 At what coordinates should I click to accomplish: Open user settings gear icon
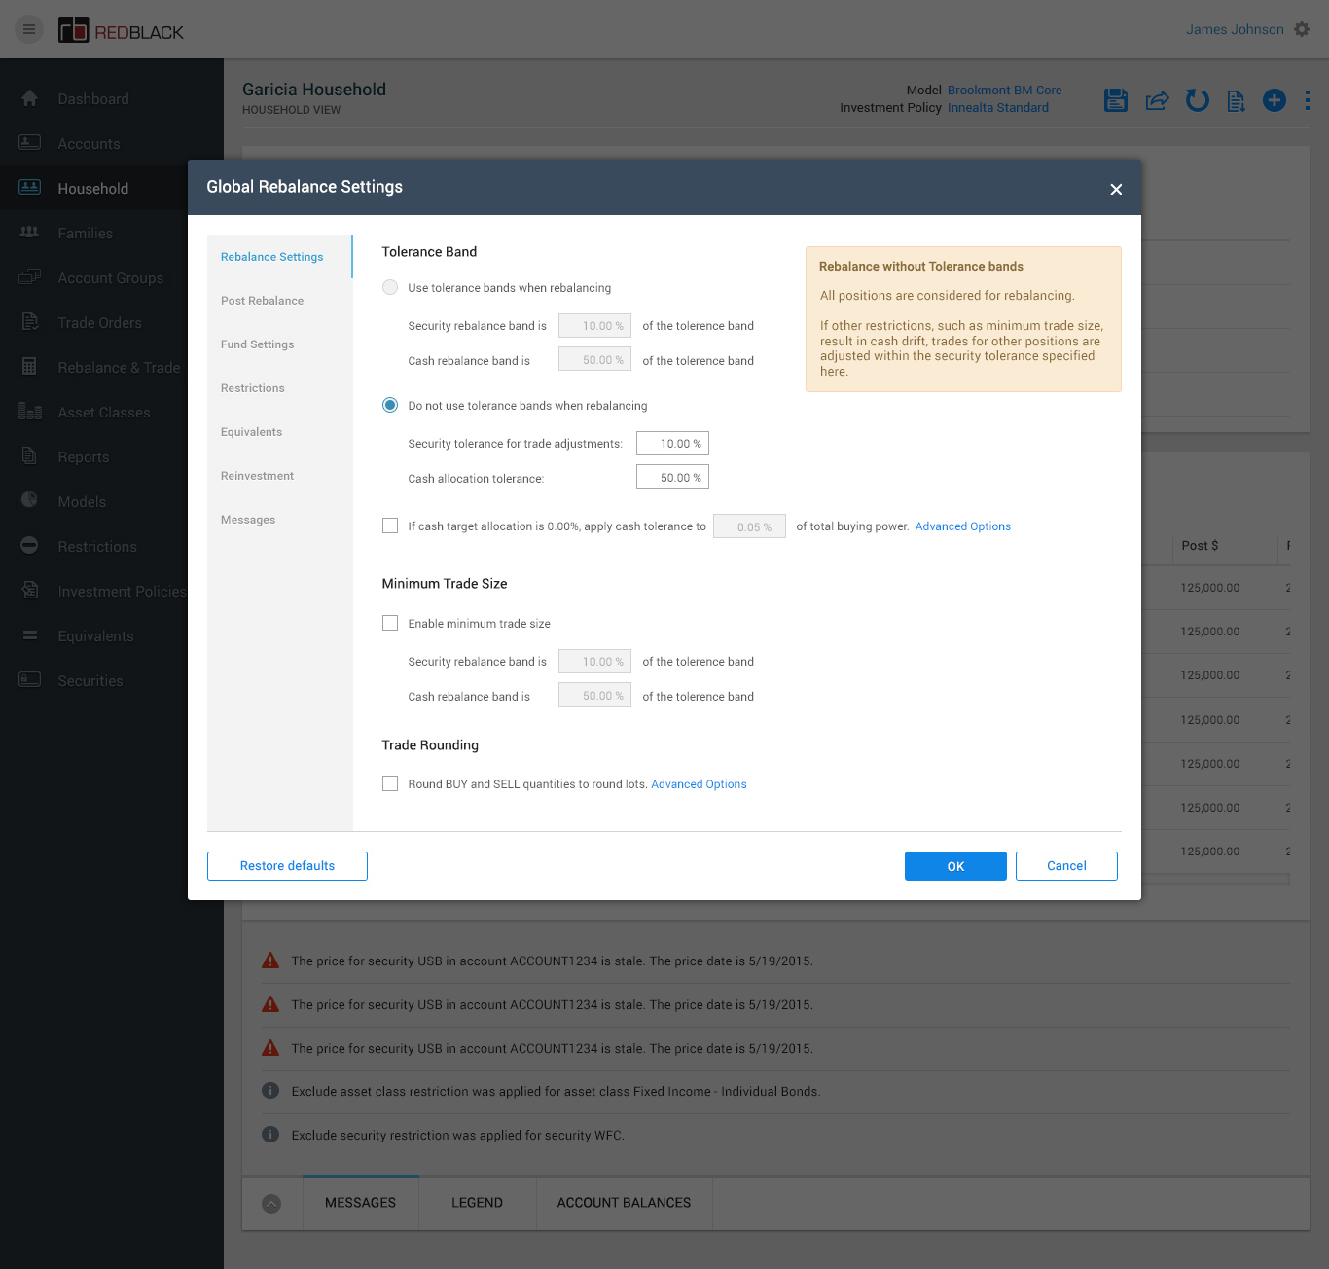coord(1302,29)
